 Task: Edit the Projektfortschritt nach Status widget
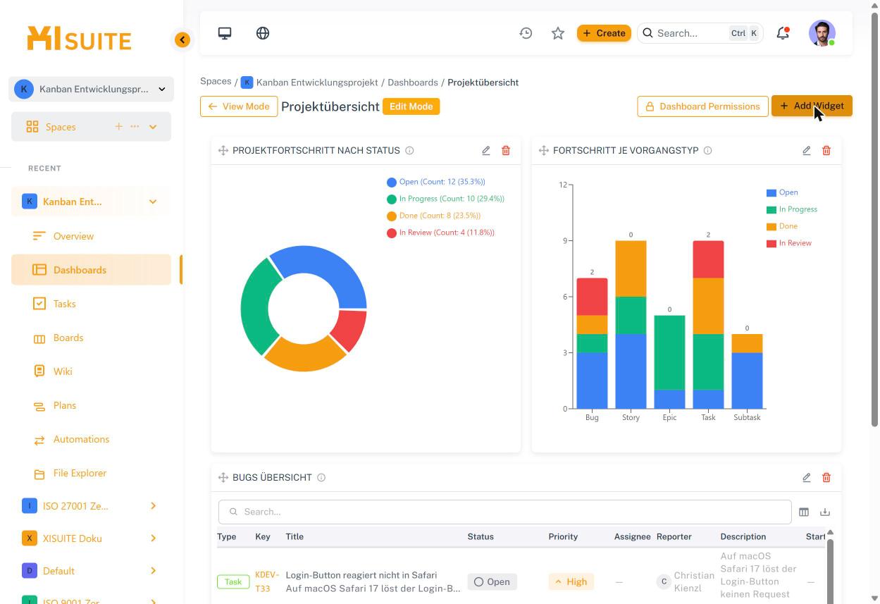tap(486, 151)
